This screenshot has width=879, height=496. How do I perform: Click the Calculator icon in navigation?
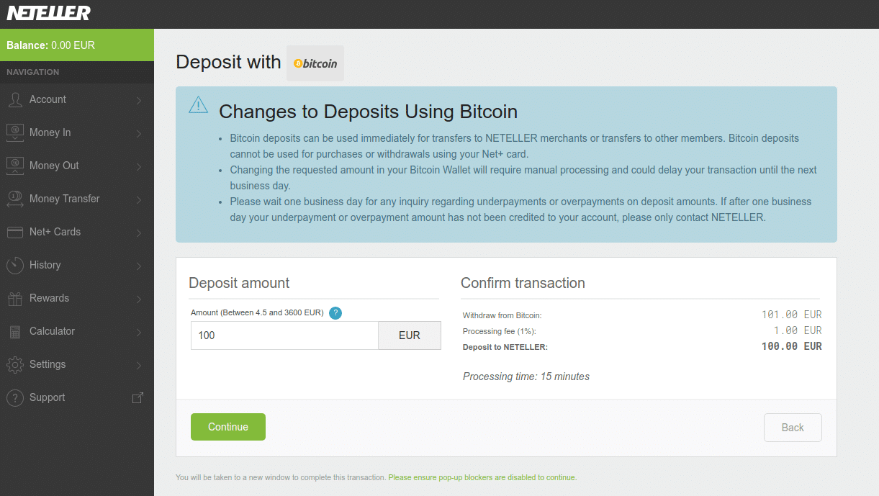15,331
